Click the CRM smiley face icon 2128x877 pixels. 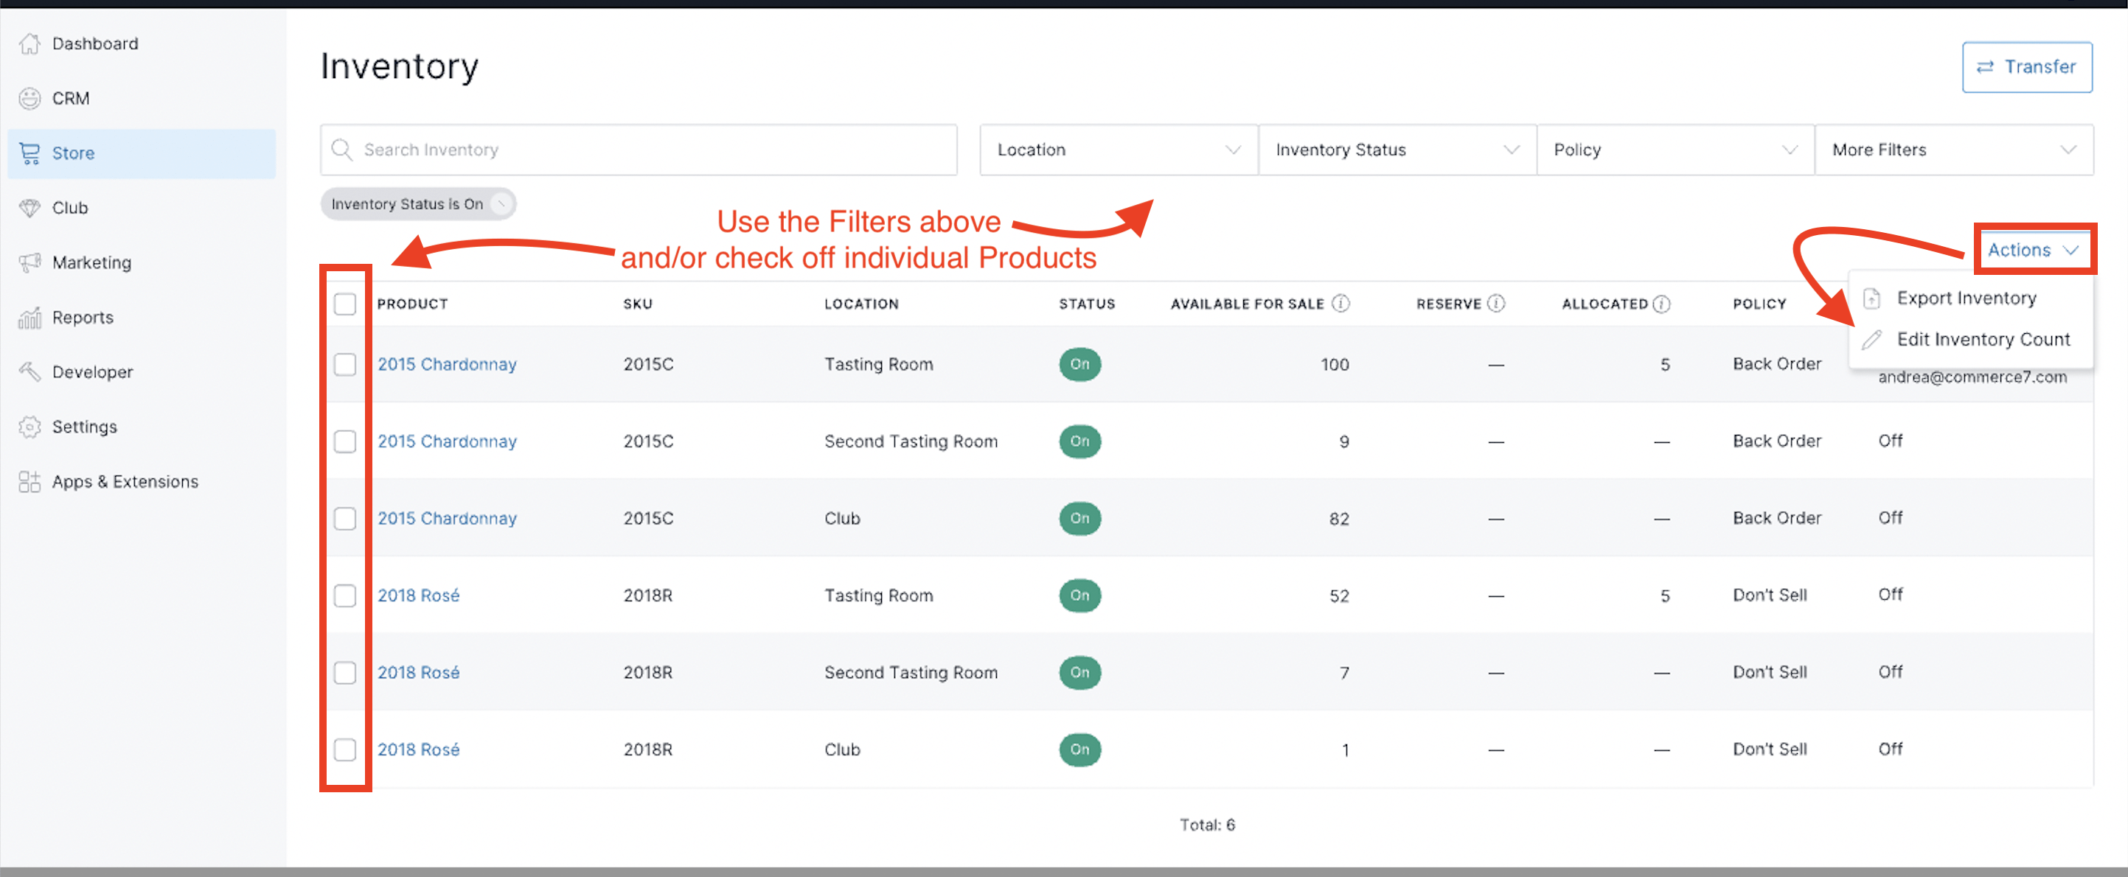coord(29,98)
